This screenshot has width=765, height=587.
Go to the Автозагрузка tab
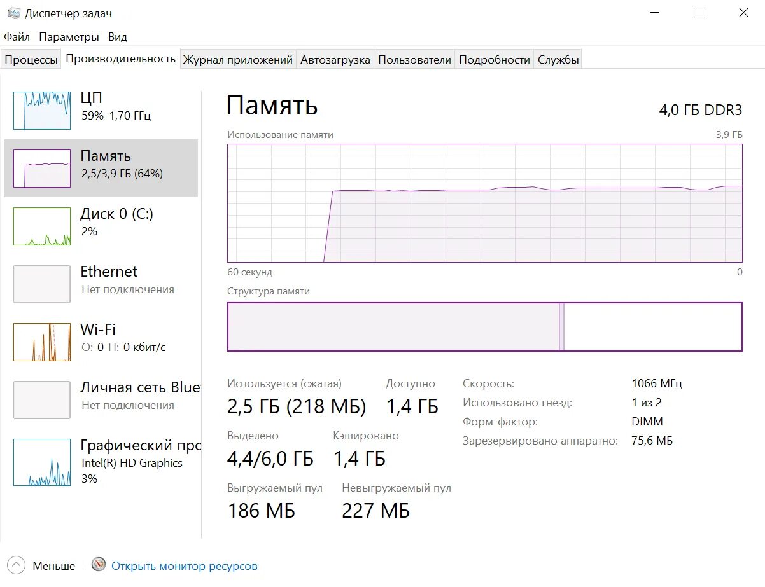click(x=335, y=60)
